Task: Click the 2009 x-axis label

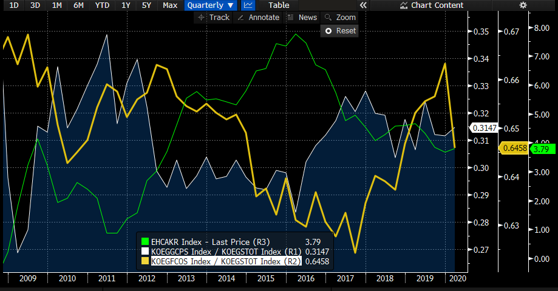Action: point(28,278)
